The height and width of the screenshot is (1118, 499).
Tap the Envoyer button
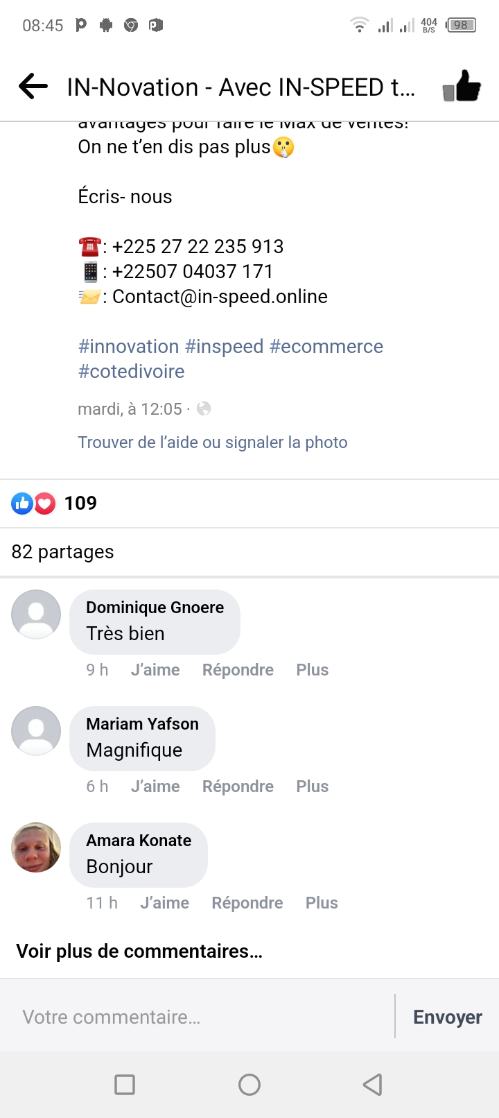tap(447, 1017)
